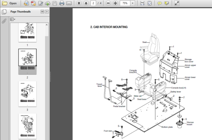Screen dimensions: 212x140
Task: Select the highlight text tool
Action: (166, 3)
